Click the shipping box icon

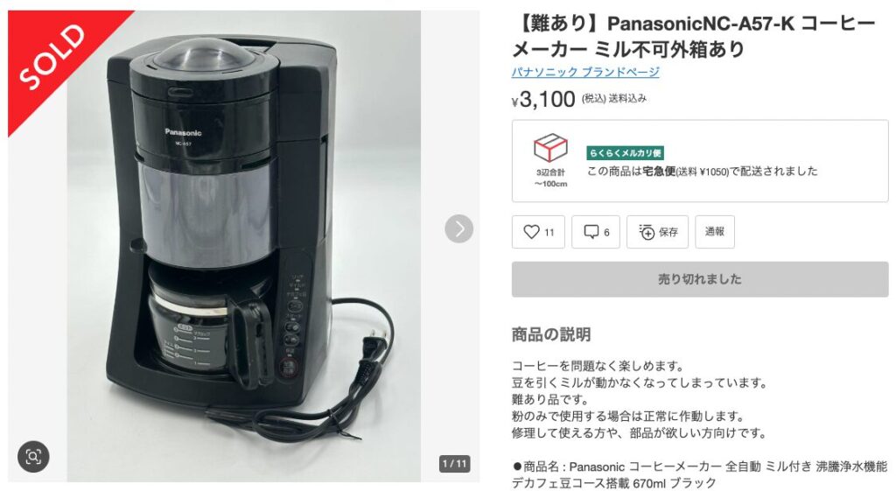(x=550, y=148)
